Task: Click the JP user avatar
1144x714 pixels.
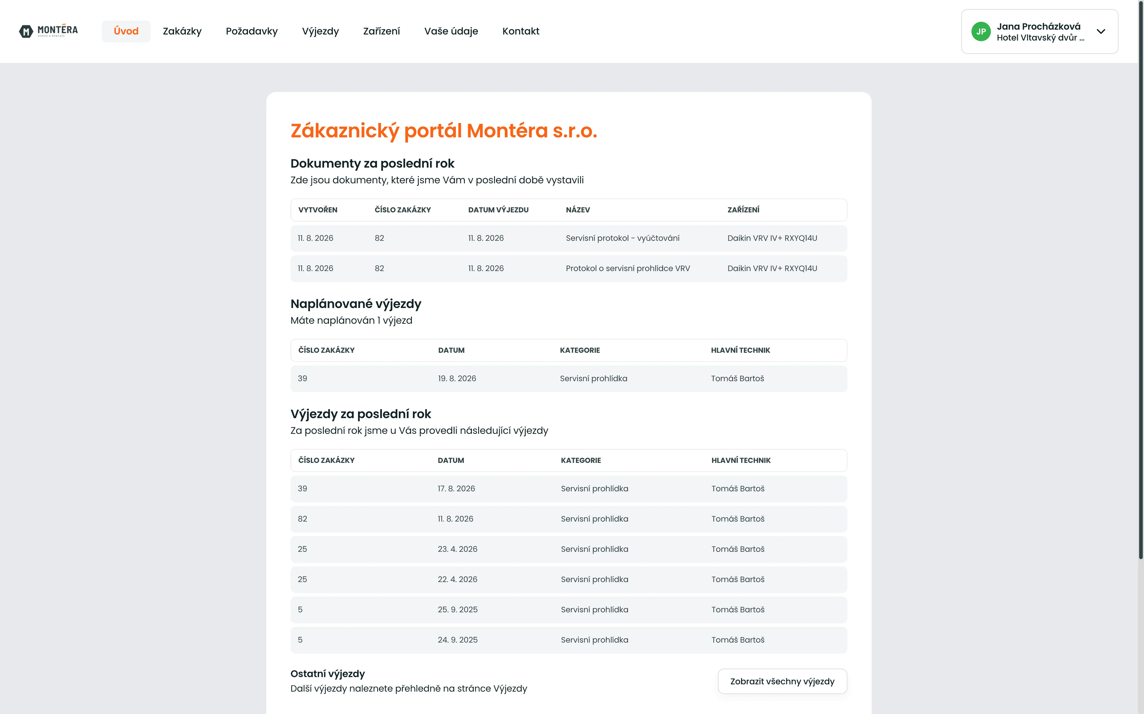Action: coord(981,32)
